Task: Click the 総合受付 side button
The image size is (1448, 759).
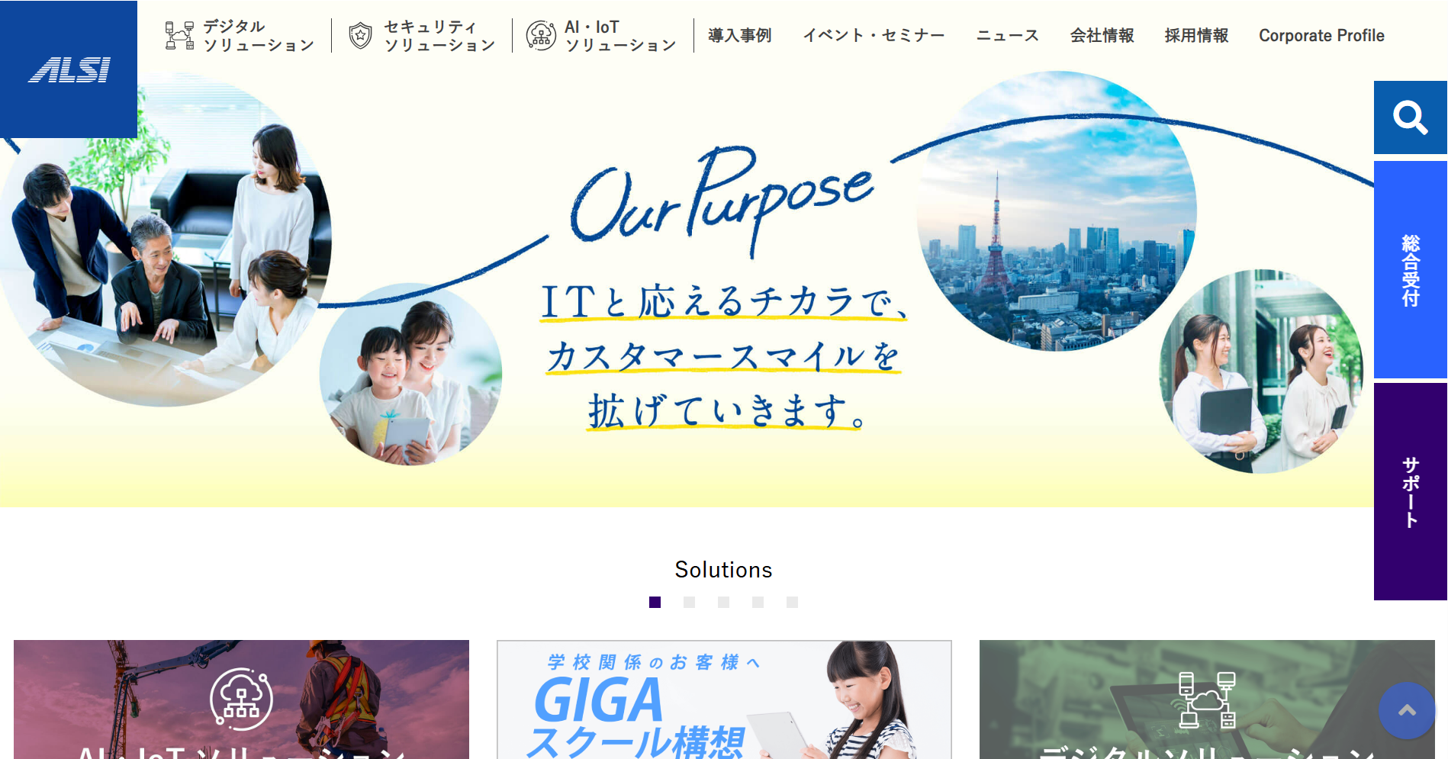Action: [1410, 270]
